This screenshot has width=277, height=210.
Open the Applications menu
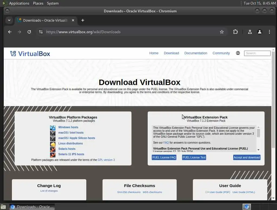(19, 3)
